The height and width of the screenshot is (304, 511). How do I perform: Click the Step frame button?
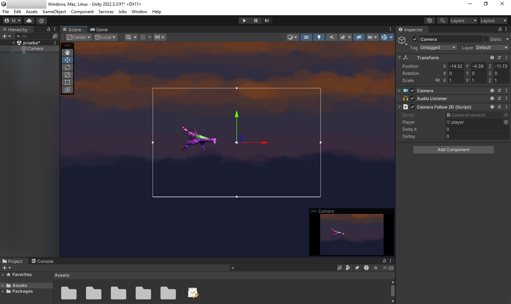267,21
